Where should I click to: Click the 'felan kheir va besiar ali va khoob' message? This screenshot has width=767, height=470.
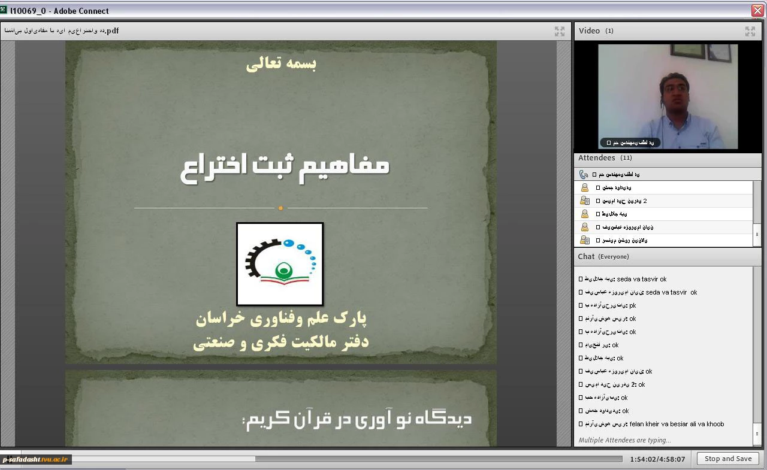coord(651,424)
